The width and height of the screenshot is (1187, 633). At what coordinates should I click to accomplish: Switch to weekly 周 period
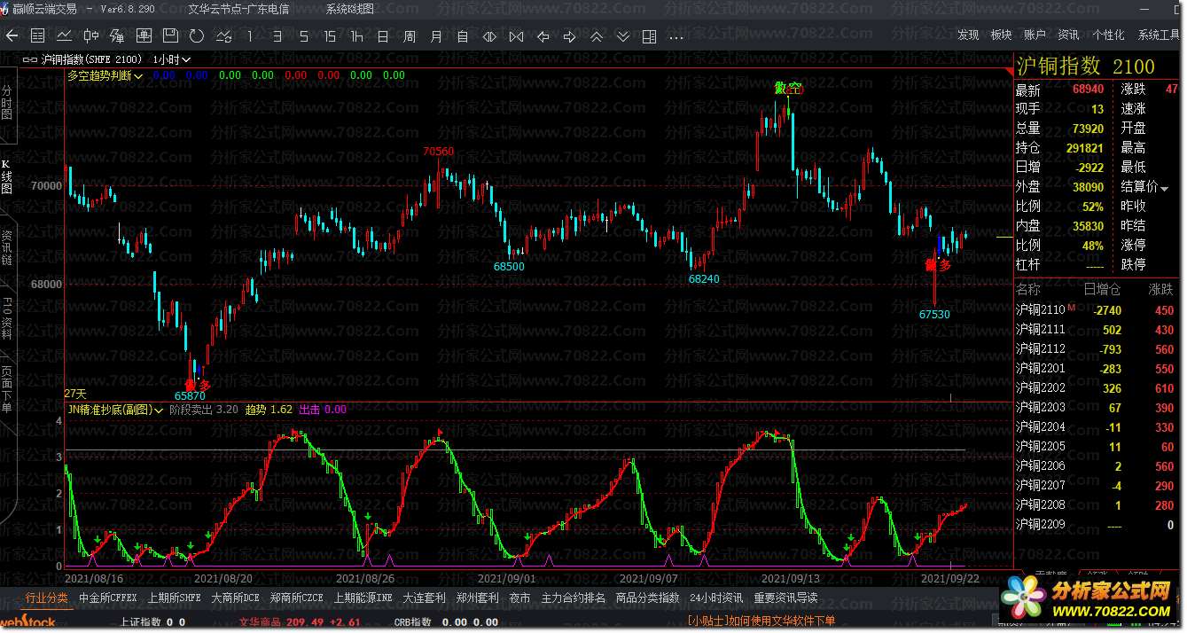[410, 36]
